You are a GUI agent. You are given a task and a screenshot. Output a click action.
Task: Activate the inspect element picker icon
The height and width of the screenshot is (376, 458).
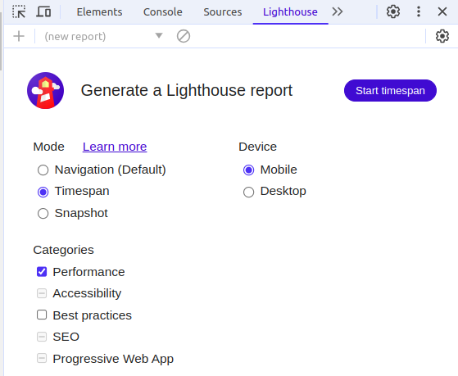pos(19,12)
